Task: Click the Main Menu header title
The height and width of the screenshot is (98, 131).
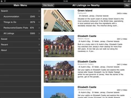Action: tap(20, 5)
